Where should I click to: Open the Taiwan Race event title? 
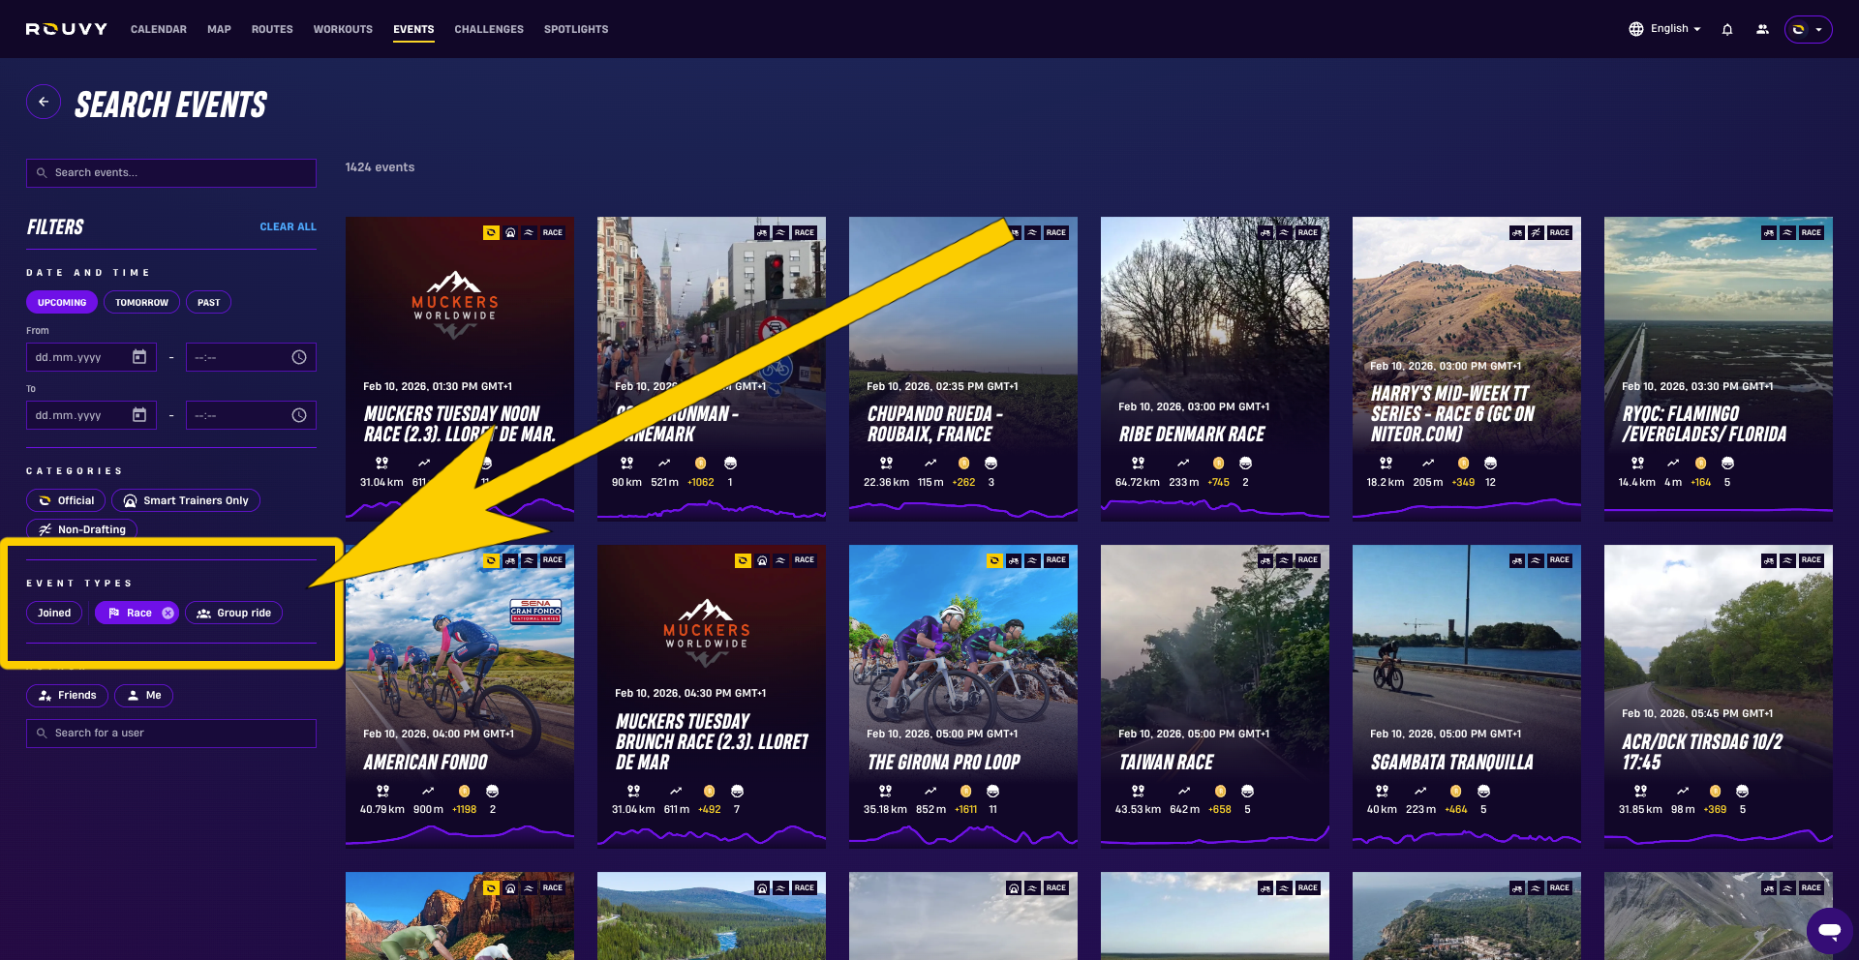point(1166,763)
